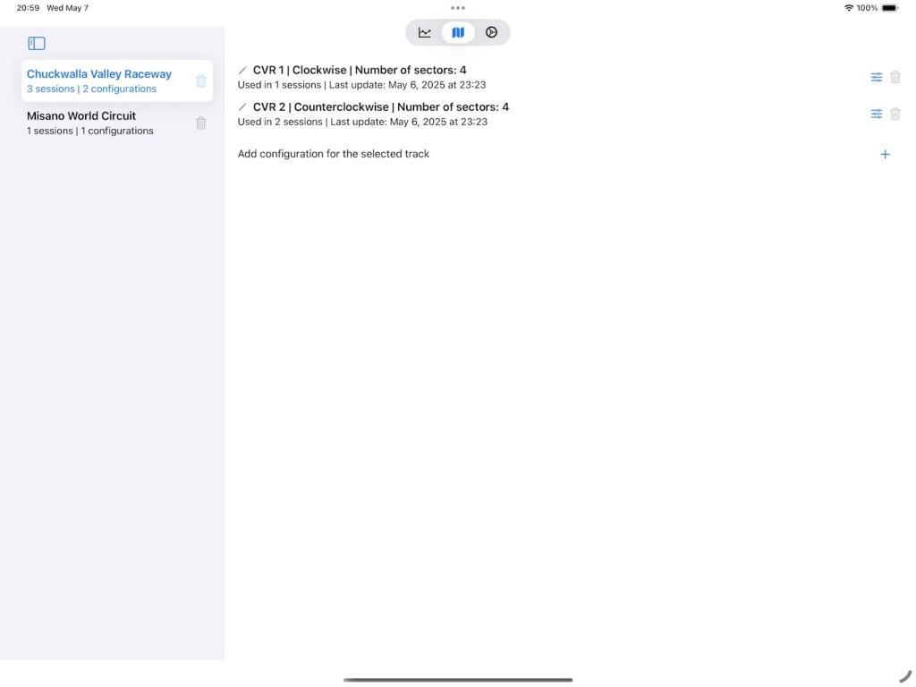Delete the CVR 1 configuration
This screenshot has width=916, height=687.
895,77
